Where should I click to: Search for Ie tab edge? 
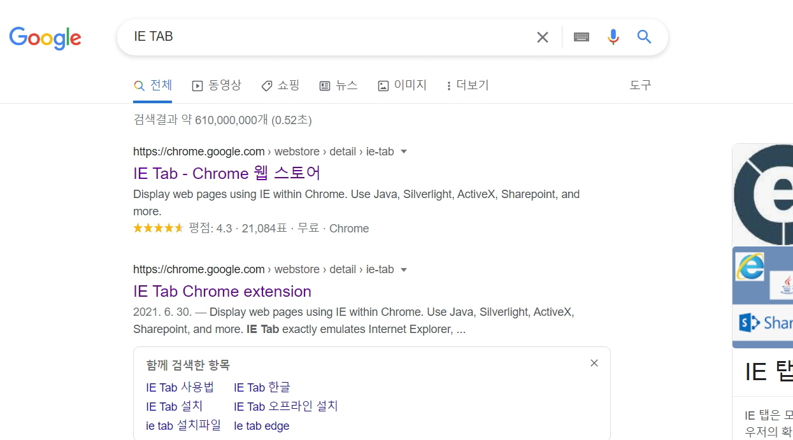point(262,426)
